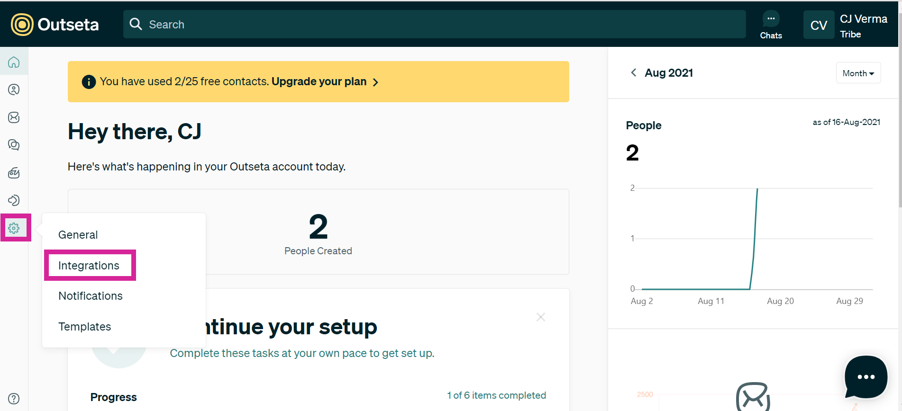Screen dimensions: 902x411
Task: Click the 'as of 16-Aug-2021' text
Action: click(847, 122)
